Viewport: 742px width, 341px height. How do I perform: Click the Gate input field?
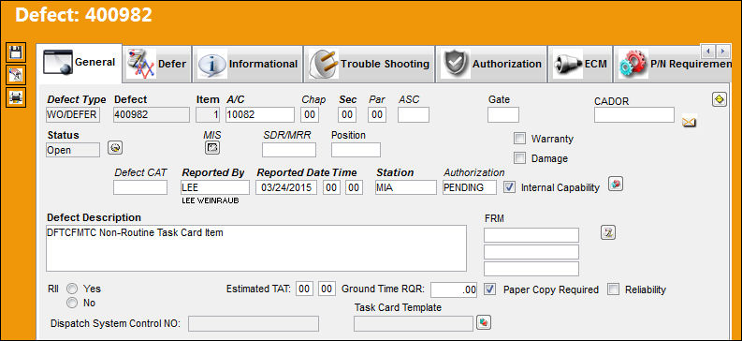(503, 114)
